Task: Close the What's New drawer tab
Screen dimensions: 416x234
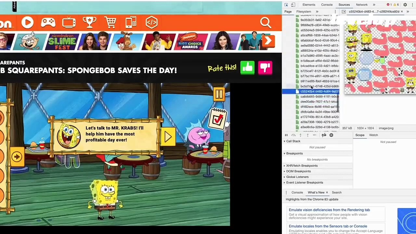Action: (327, 192)
